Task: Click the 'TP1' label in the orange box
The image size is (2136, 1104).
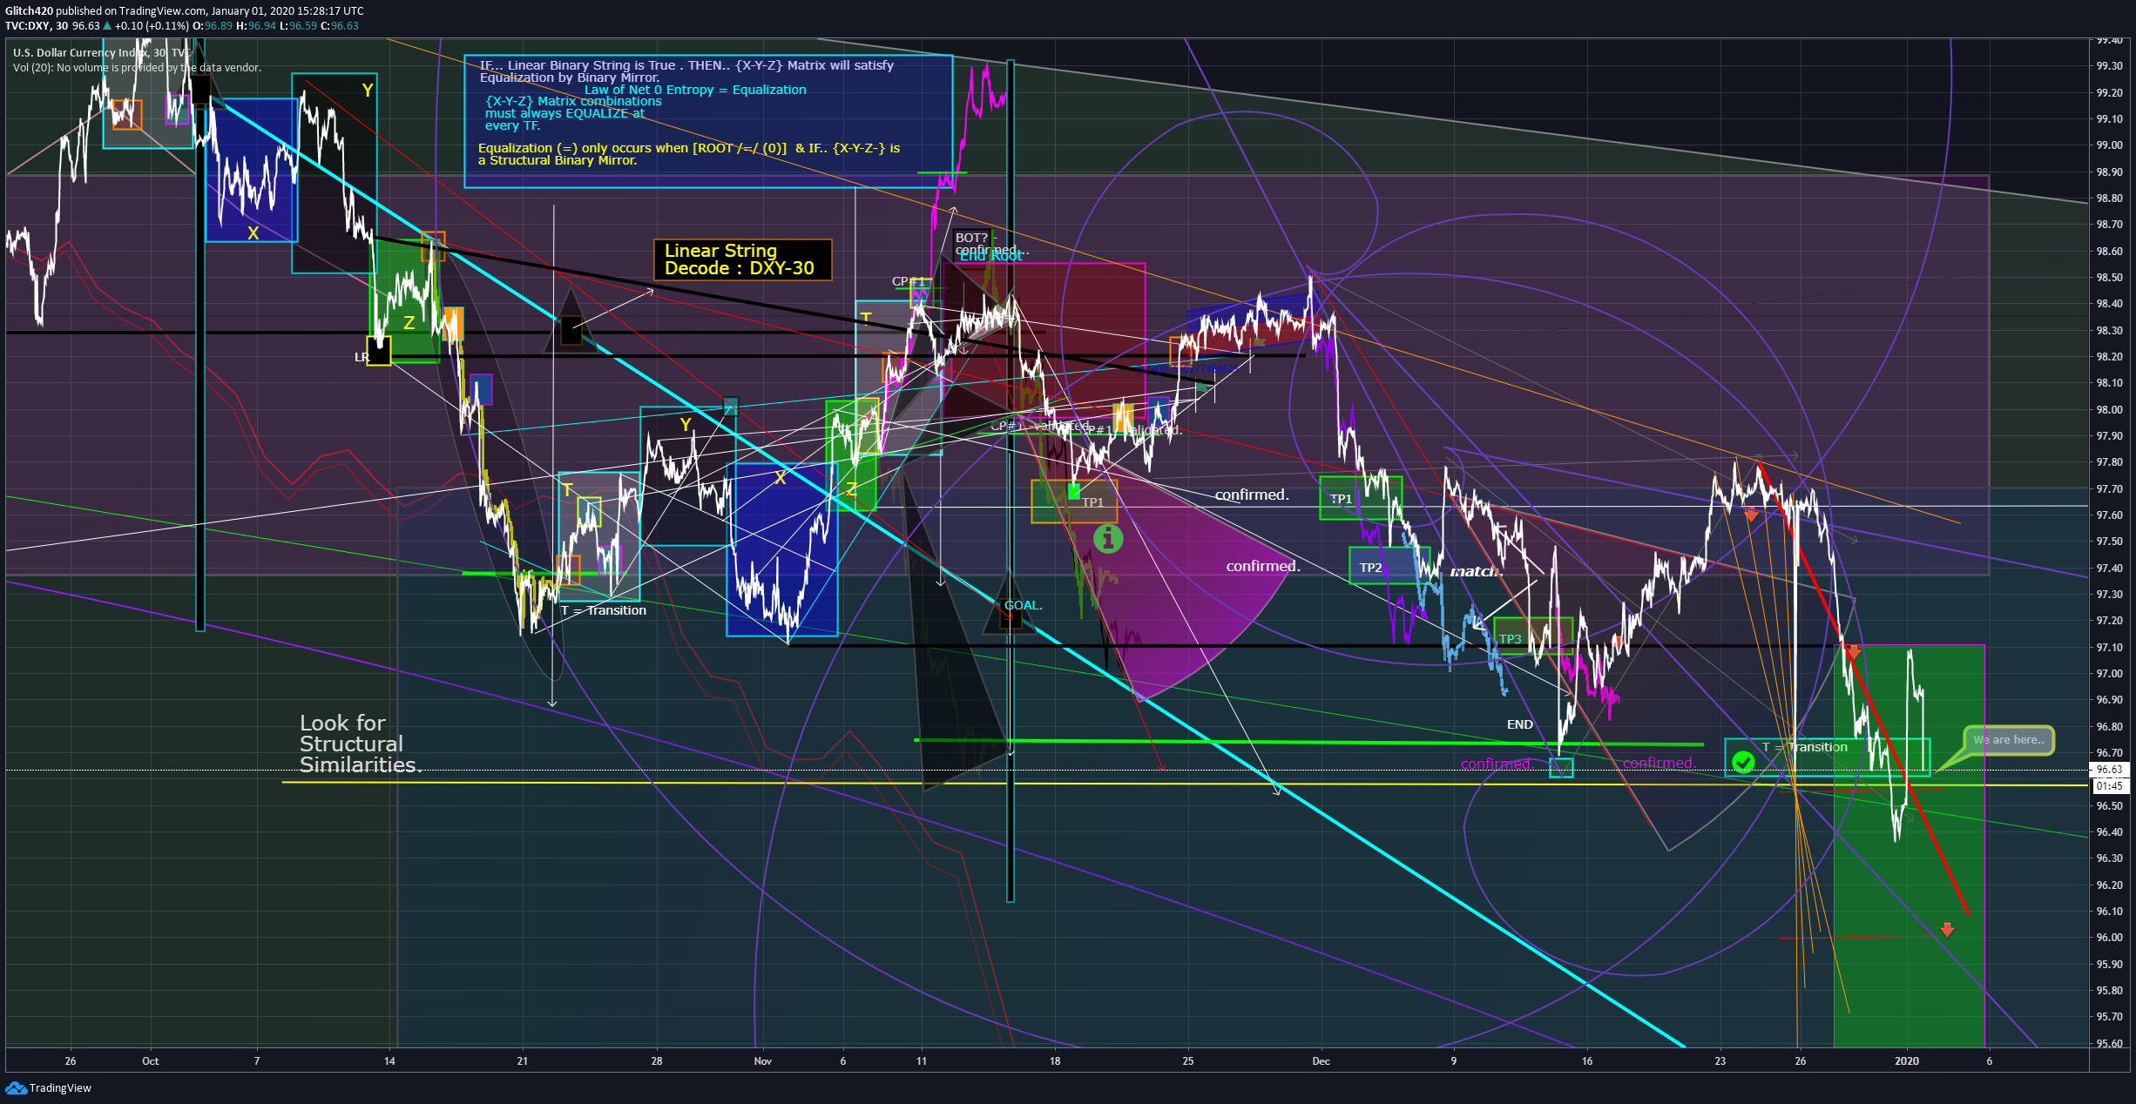Action: pyautogui.click(x=1092, y=502)
